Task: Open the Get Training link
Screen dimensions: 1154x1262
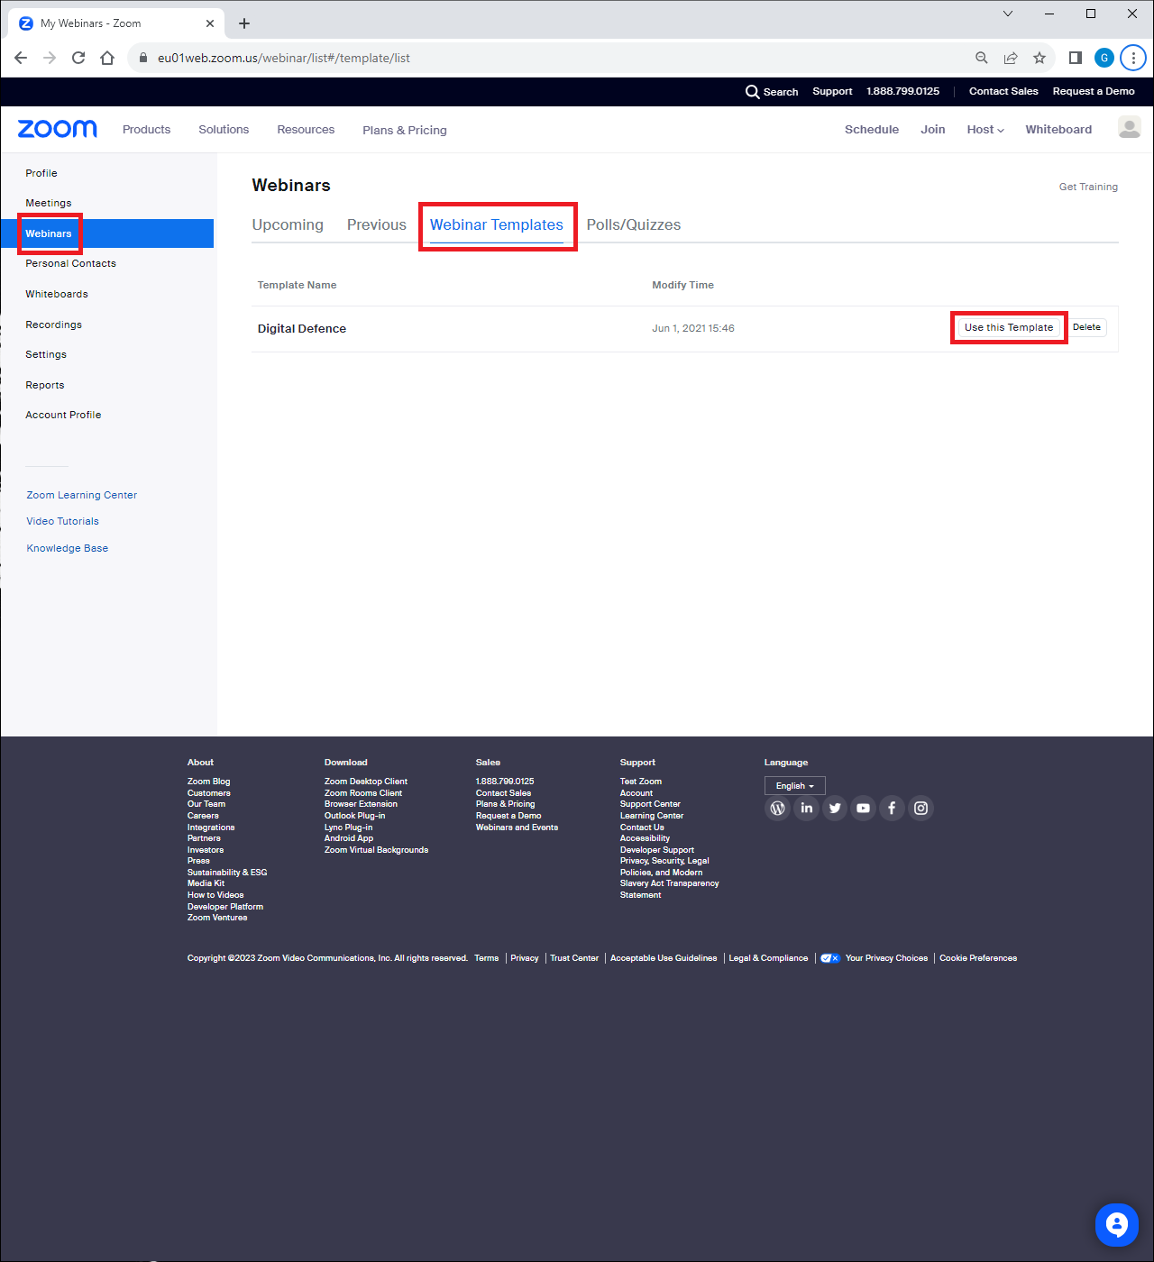Action: click(x=1088, y=187)
